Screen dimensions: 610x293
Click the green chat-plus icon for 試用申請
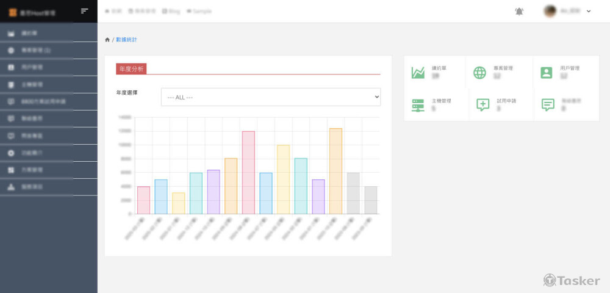point(483,105)
